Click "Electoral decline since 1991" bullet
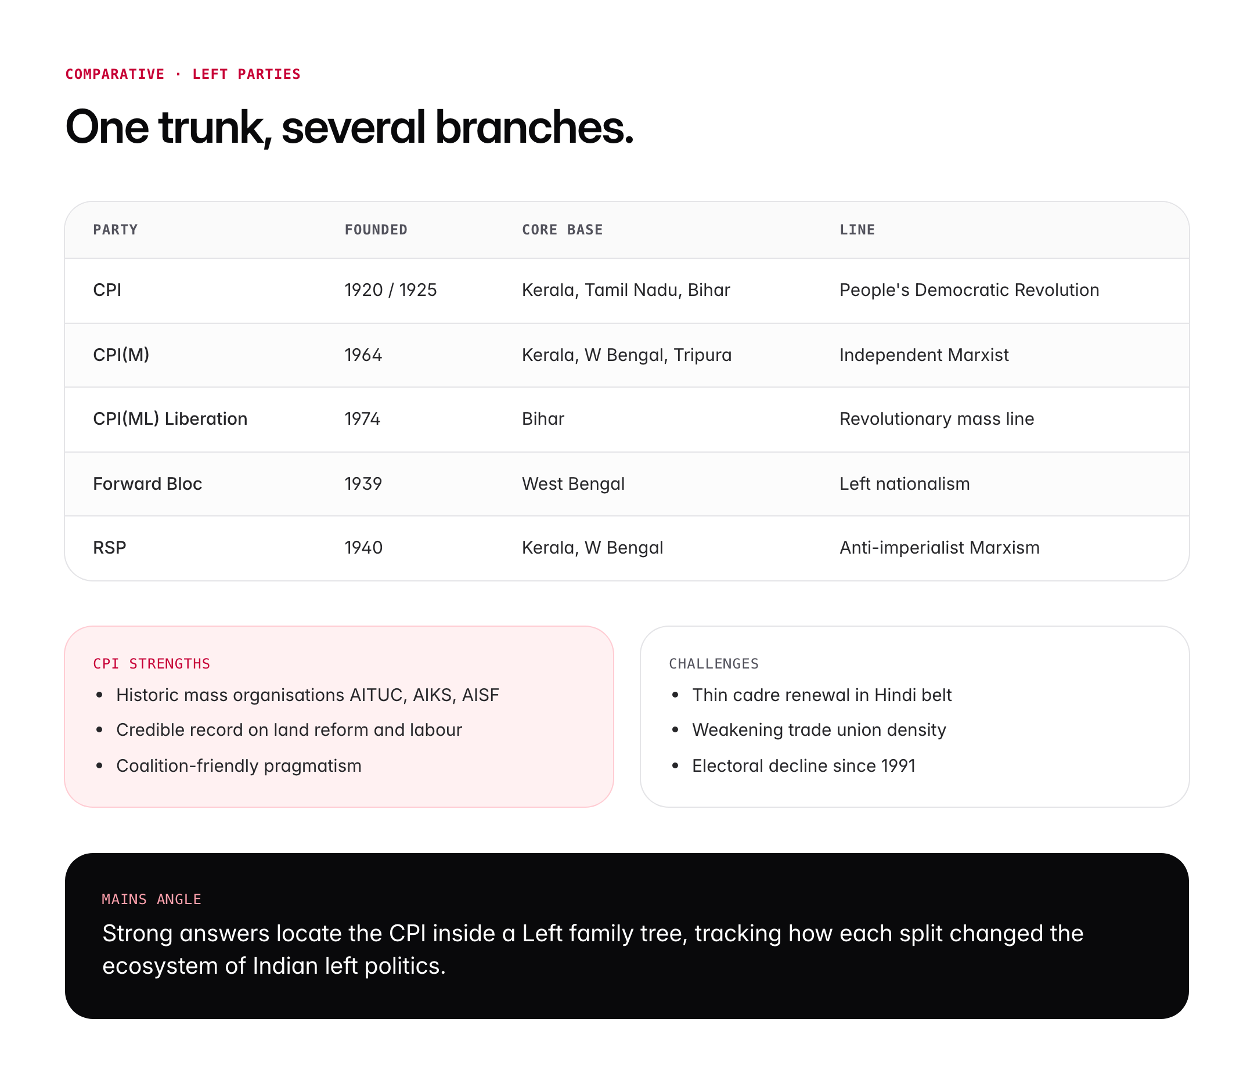 pyautogui.click(x=803, y=766)
